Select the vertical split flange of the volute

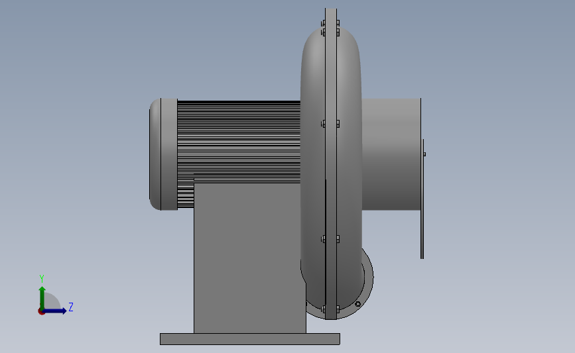331,164
